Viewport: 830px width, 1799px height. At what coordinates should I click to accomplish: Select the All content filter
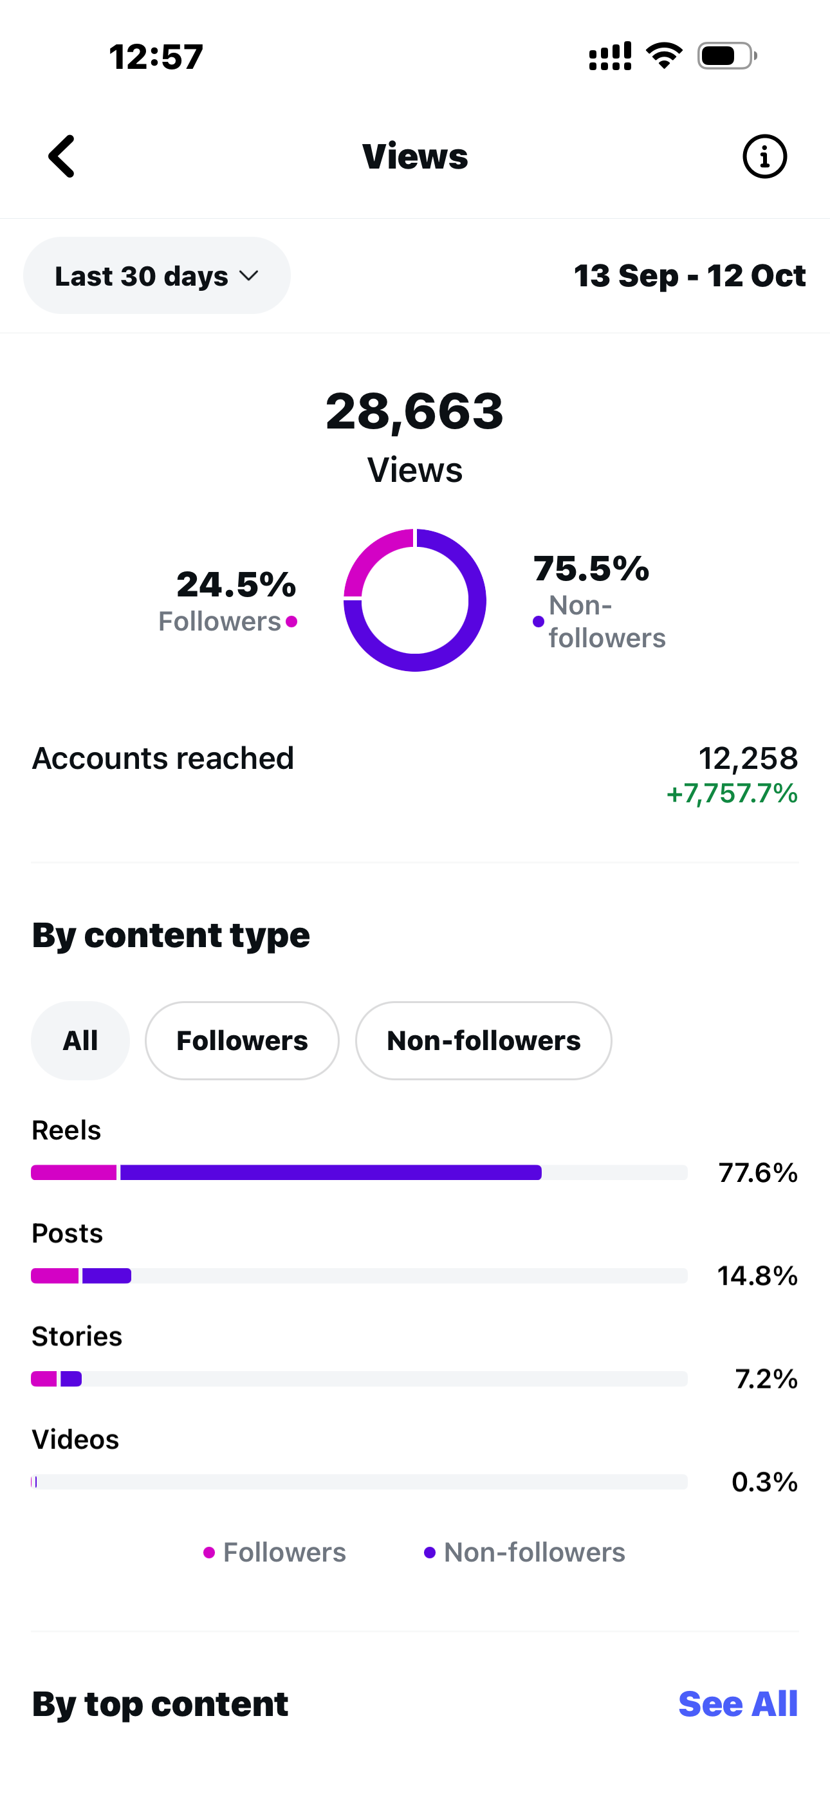point(80,1040)
